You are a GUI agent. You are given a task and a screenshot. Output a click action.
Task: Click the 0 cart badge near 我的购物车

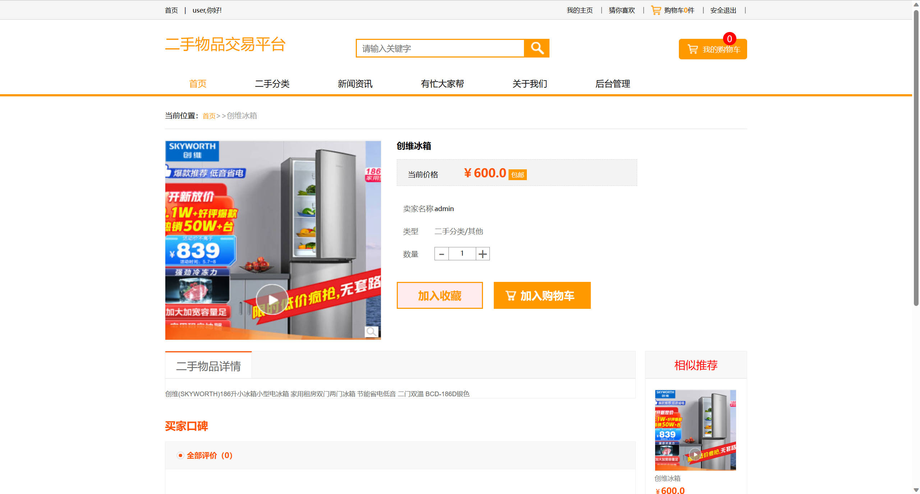point(729,39)
